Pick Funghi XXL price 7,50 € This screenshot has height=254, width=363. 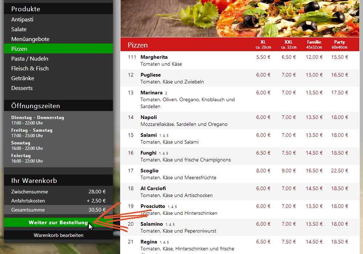tap(289, 153)
